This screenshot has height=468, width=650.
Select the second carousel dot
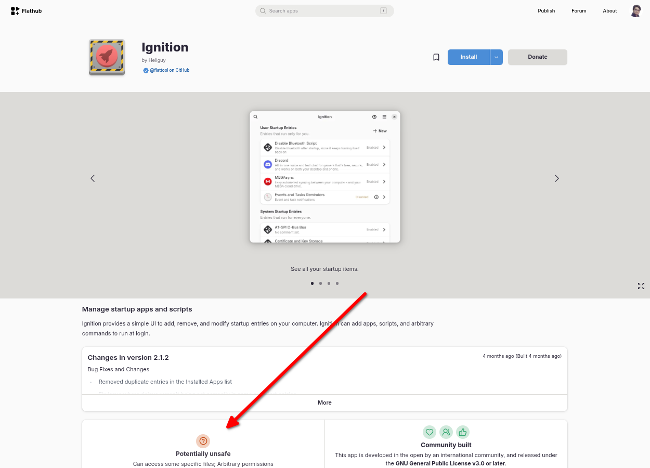320,283
